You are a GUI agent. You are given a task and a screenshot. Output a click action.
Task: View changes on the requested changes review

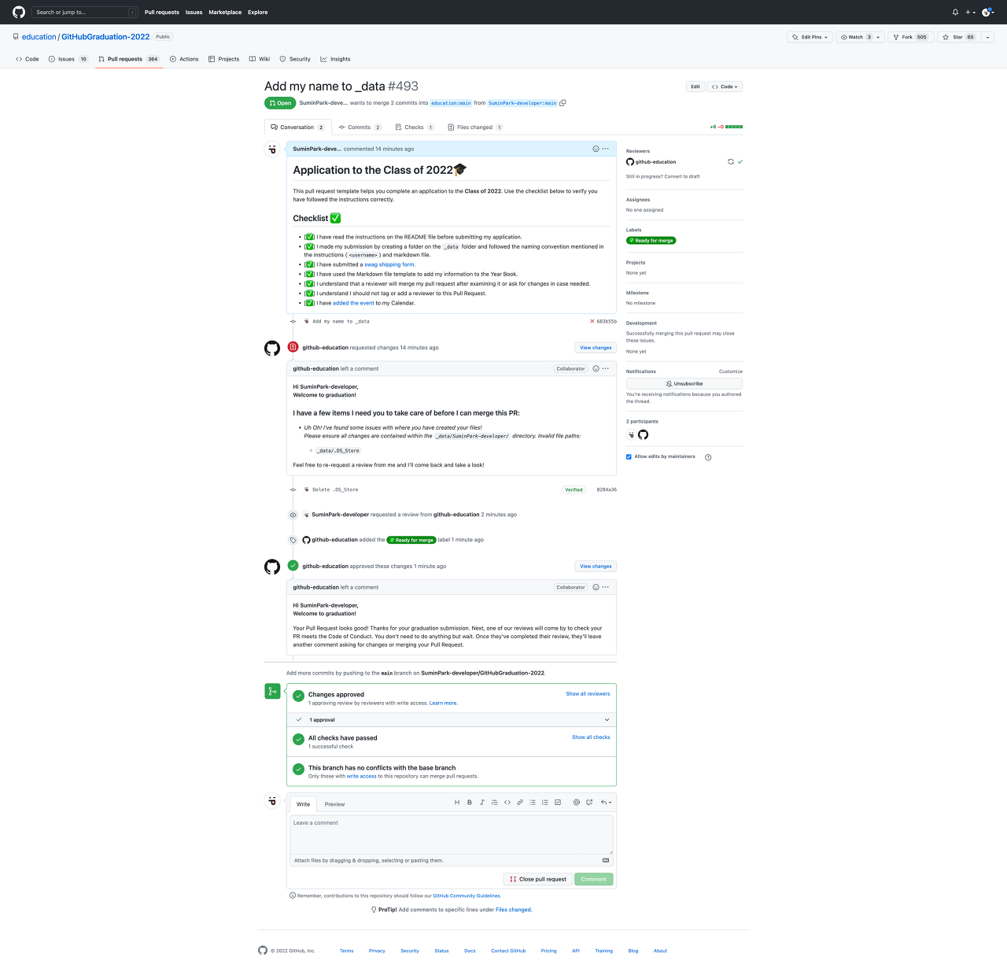click(596, 348)
